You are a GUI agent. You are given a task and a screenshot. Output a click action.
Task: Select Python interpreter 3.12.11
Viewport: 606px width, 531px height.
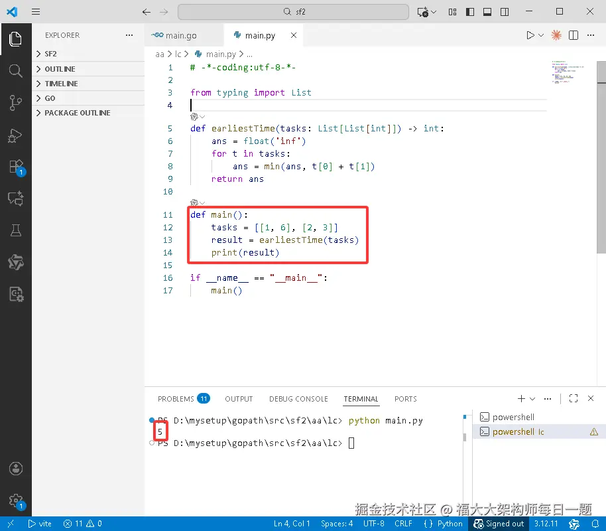[x=546, y=524]
